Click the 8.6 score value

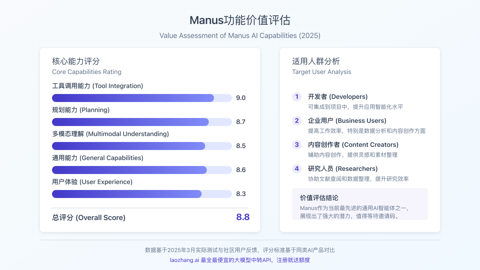(x=241, y=170)
